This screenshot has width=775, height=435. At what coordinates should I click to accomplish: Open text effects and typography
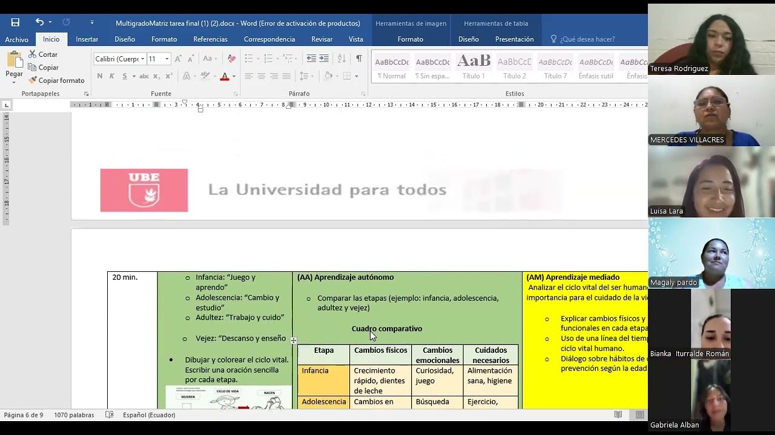click(x=186, y=76)
